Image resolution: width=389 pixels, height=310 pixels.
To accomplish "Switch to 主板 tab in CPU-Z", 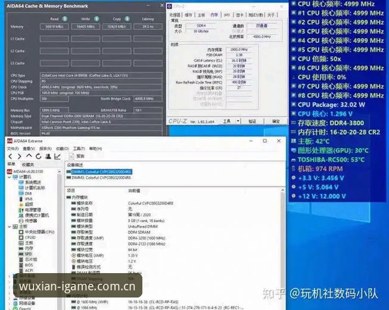I will tap(201, 15).
